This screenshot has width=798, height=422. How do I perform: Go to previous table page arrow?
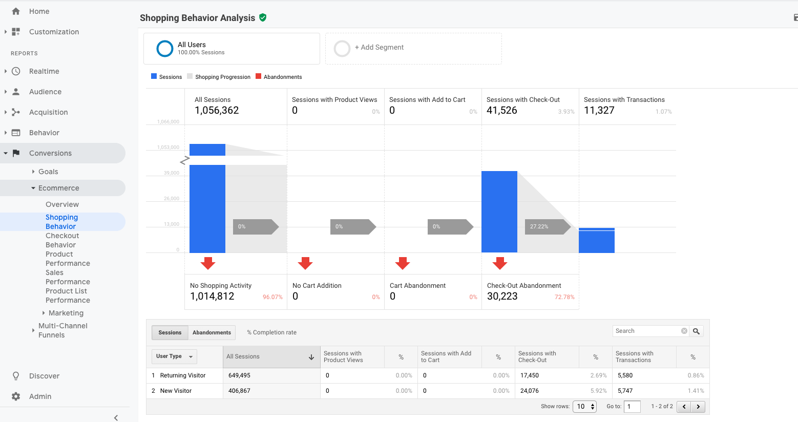[x=684, y=407]
